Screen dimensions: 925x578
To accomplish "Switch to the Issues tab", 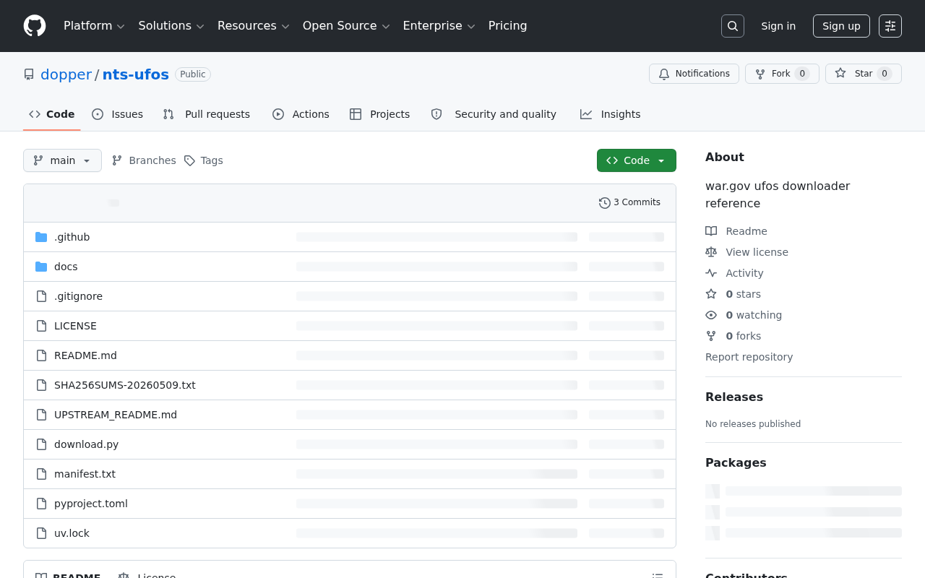I will click(x=118, y=114).
